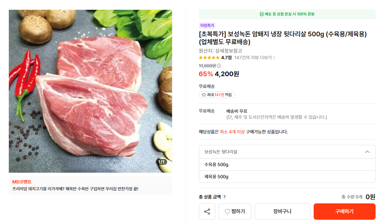This screenshot has width=391, height=223.
Task: Click the chevron on the option selector
Action: click(367, 152)
